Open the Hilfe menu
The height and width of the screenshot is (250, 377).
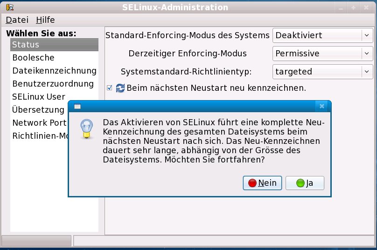45,20
